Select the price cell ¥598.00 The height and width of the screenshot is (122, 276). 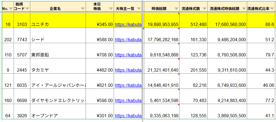[100, 96]
